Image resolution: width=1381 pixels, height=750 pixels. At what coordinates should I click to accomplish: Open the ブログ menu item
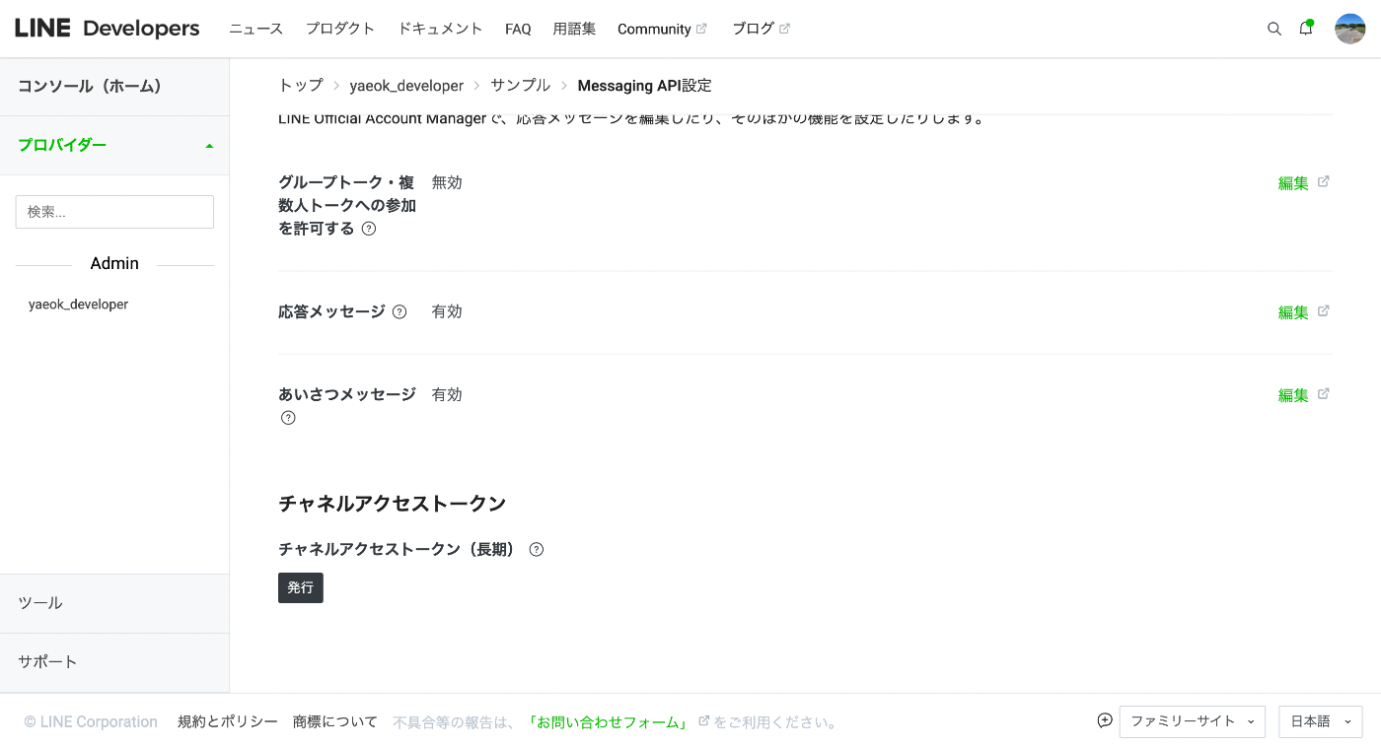[x=753, y=29]
